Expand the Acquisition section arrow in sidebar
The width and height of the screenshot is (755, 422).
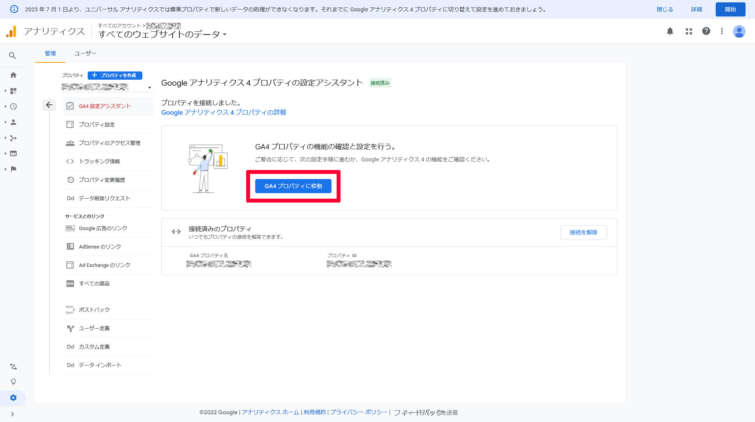(6, 138)
